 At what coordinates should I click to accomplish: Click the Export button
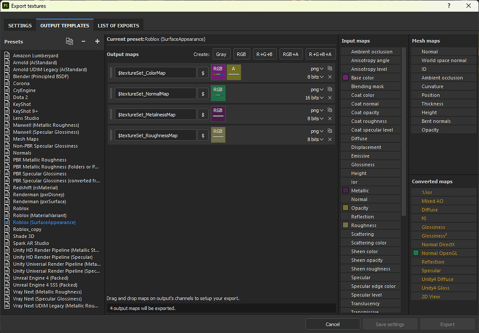pos(447,324)
